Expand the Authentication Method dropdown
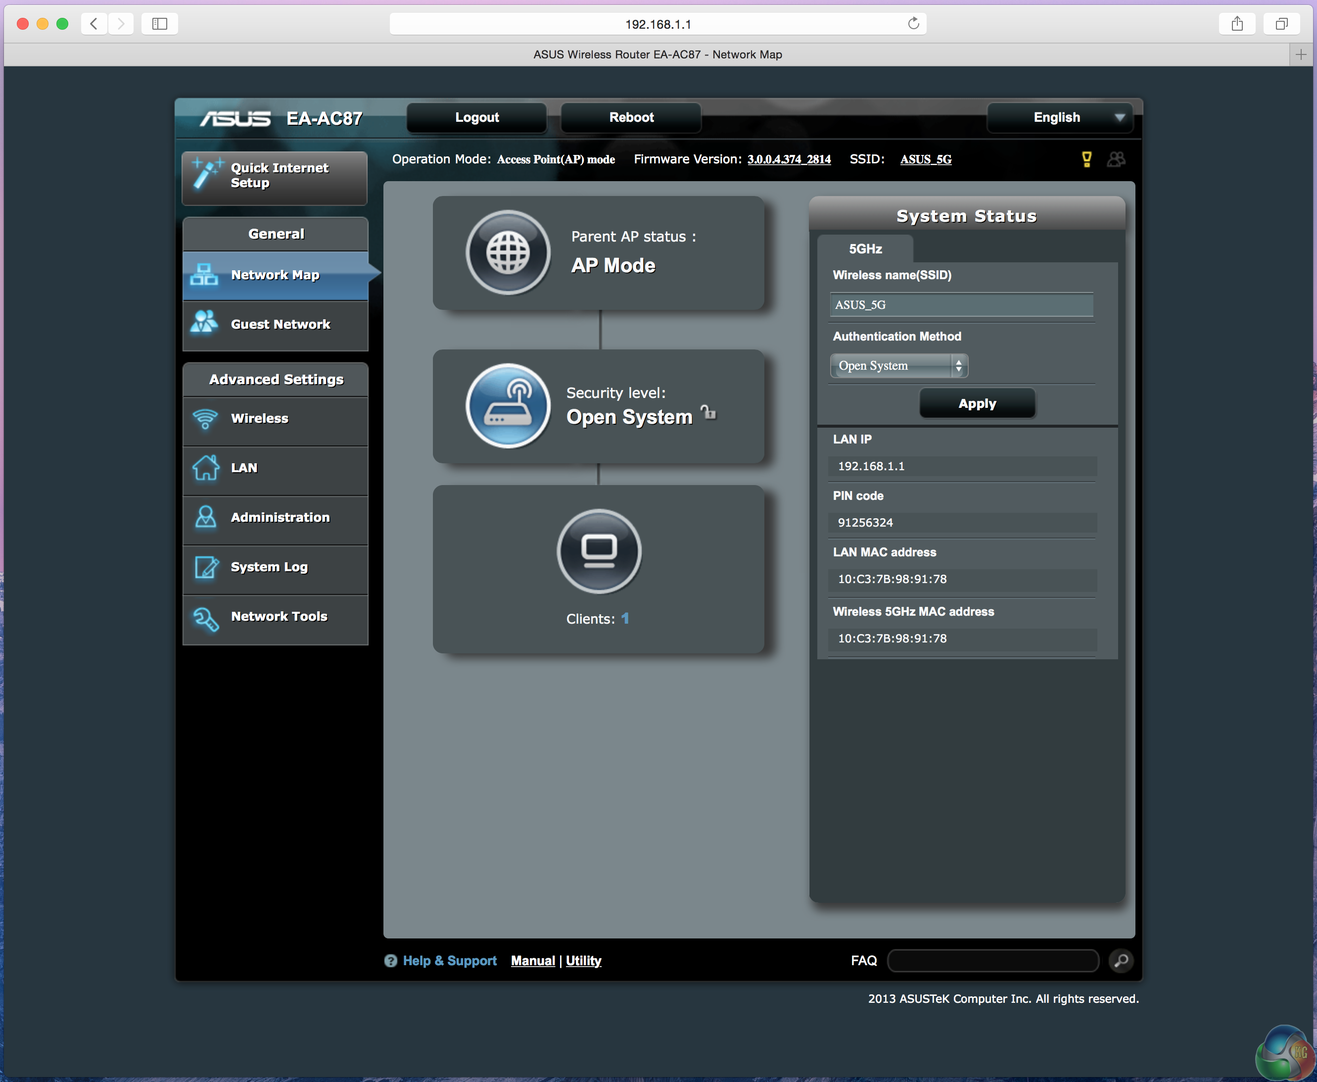The height and width of the screenshot is (1082, 1317). tap(898, 366)
